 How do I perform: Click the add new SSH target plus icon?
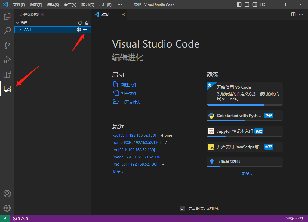[x=85, y=29]
